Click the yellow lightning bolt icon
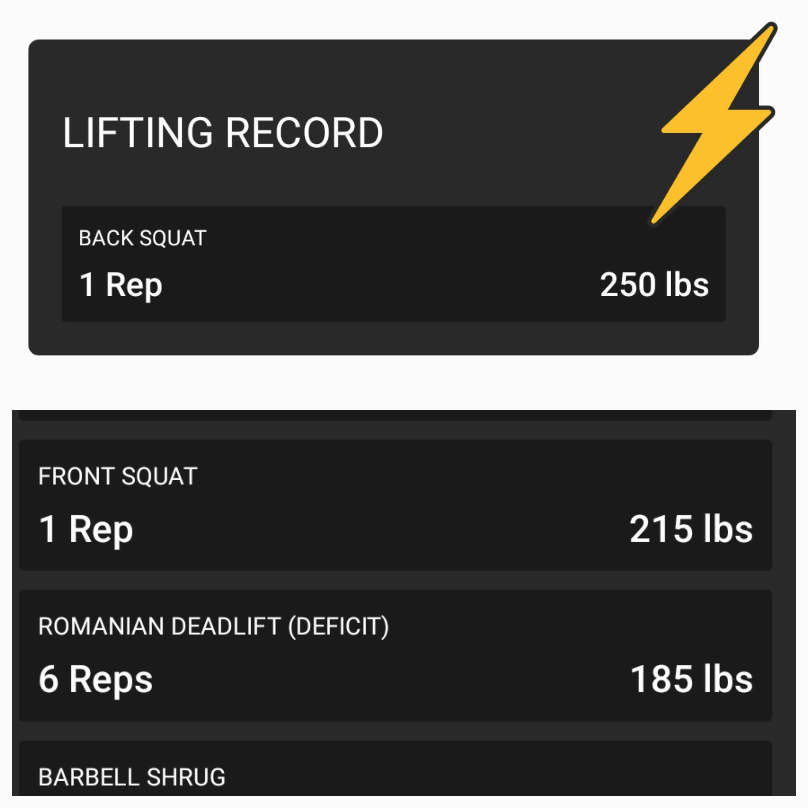Viewport: 808px width, 808px height. [719, 121]
